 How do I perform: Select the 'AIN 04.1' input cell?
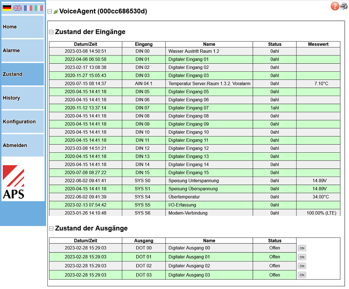[144, 84]
